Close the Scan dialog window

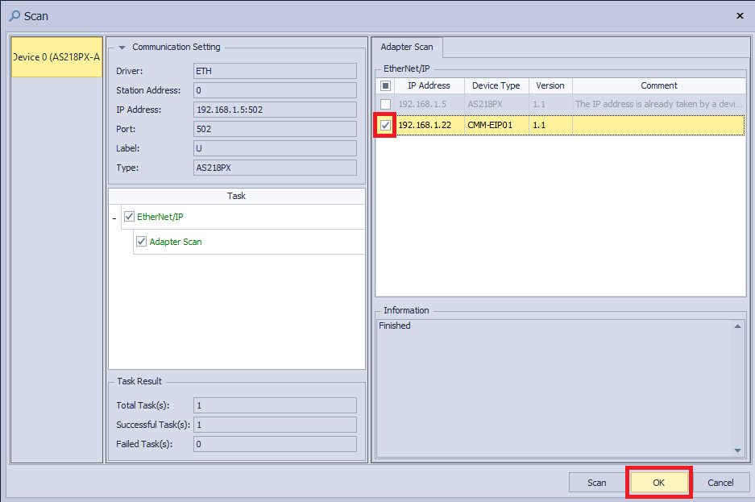point(740,15)
